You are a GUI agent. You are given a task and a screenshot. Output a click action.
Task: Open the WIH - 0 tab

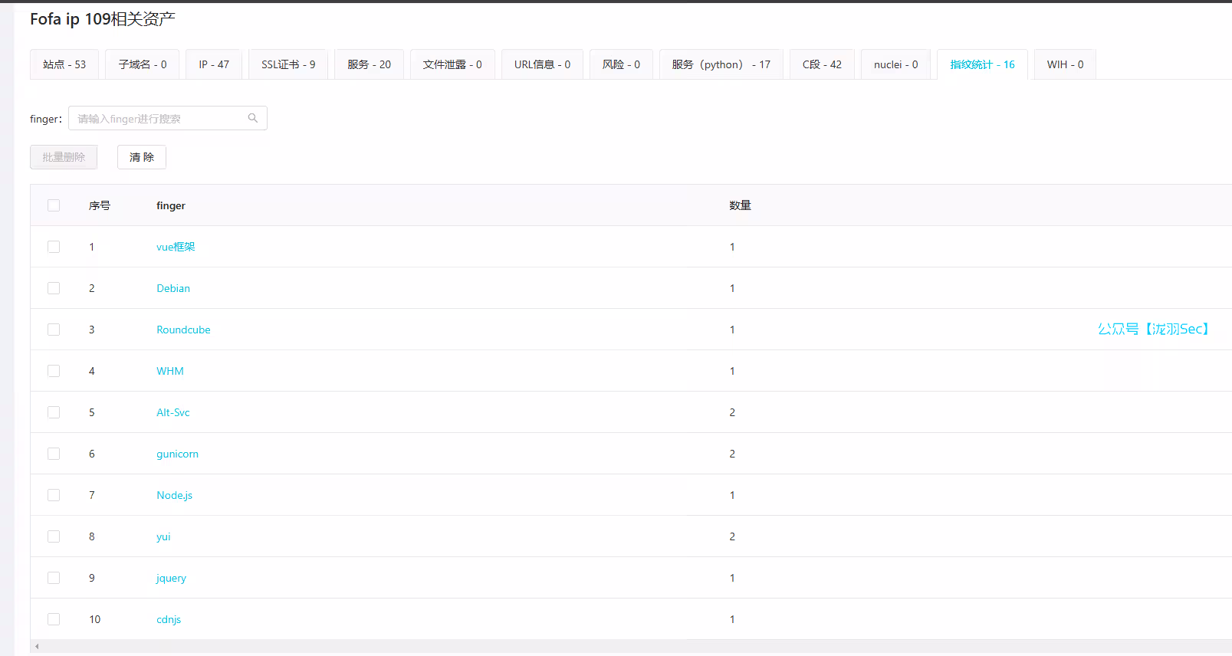tap(1065, 64)
